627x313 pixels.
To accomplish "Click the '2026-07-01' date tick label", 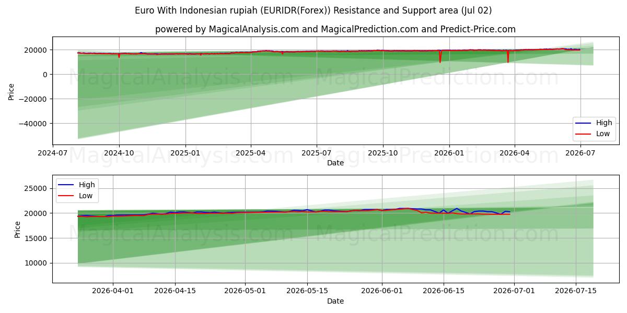I will [515, 291].
